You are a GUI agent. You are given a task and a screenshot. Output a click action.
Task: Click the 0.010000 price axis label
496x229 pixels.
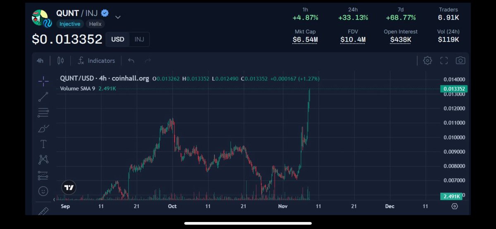click(x=454, y=137)
